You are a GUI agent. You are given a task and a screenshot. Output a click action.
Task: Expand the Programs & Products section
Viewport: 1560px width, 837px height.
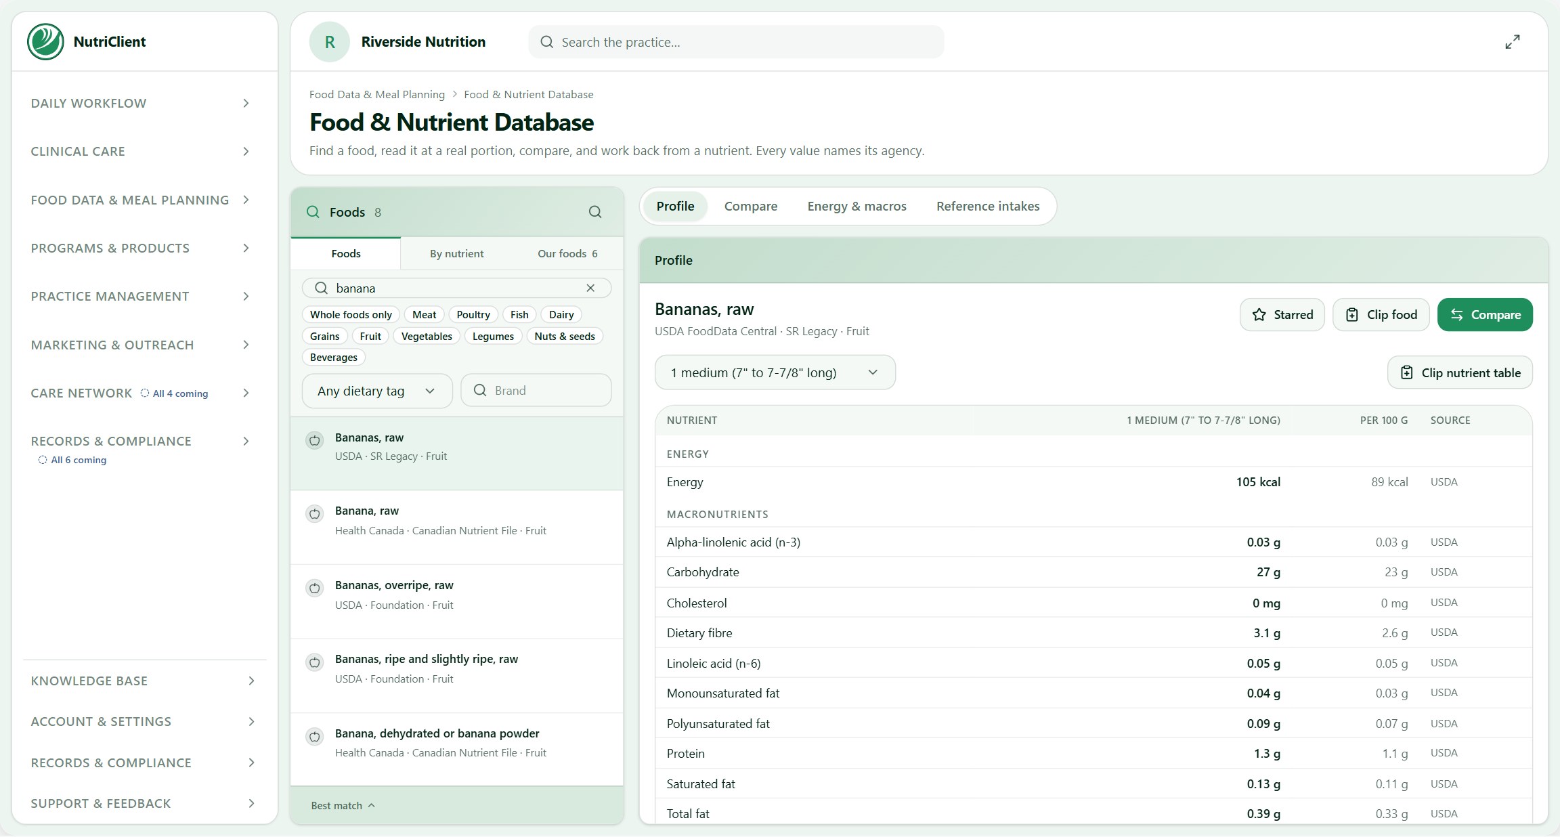tap(140, 248)
